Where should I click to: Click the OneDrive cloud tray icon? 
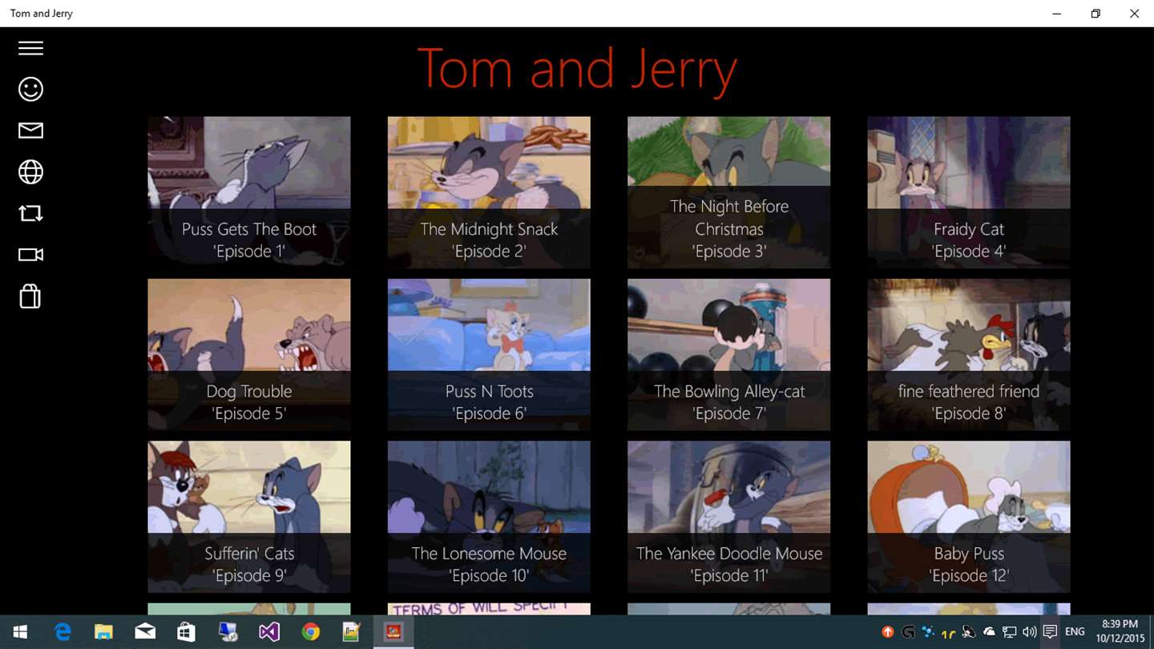tap(989, 632)
